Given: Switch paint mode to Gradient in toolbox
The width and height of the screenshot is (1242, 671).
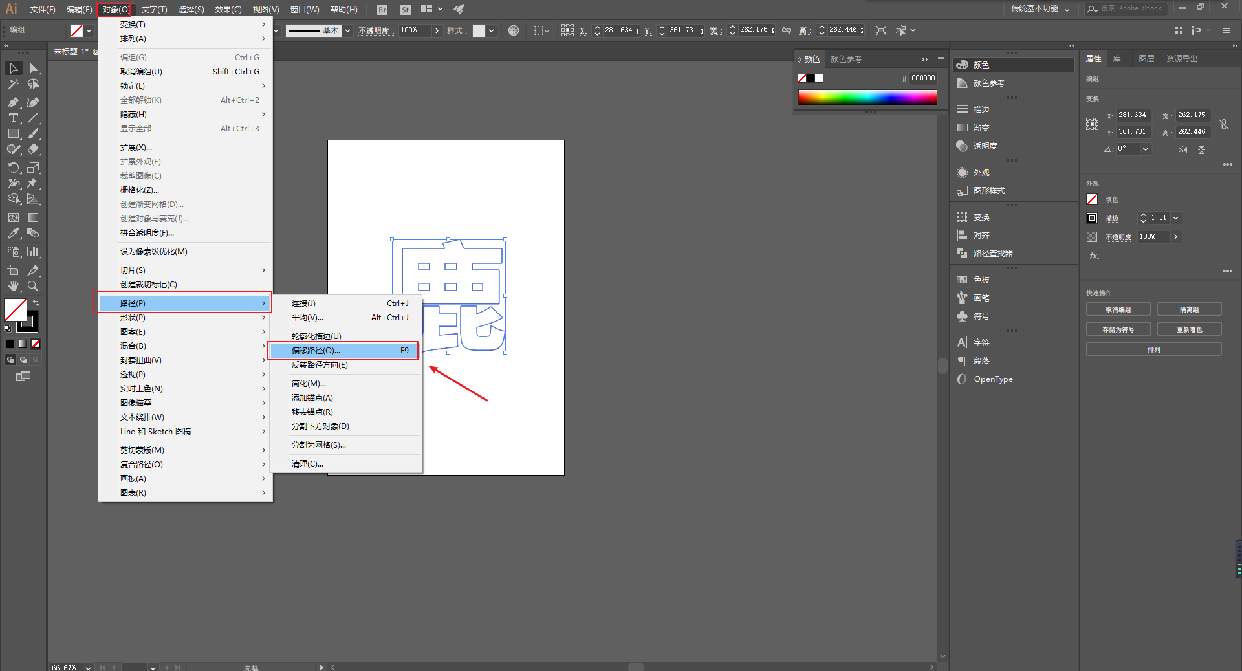Looking at the screenshot, I should [23, 344].
